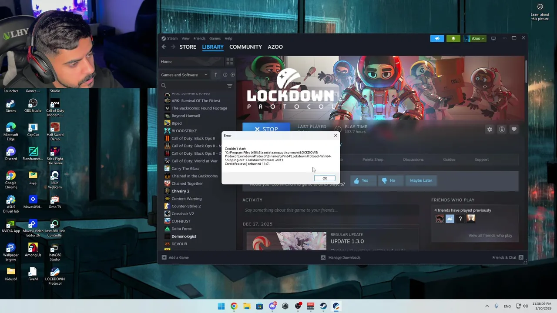Click the sort ascending arrow icon
Image resolution: width=557 pixels, height=313 pixels.
tap(215, 75)
